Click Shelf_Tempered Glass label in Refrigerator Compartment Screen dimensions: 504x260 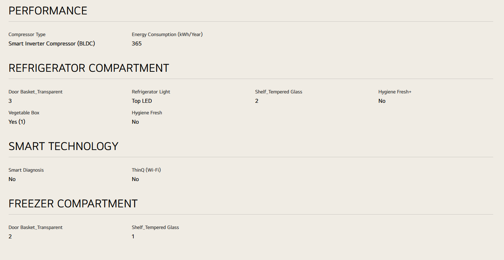tap(279, 92)
